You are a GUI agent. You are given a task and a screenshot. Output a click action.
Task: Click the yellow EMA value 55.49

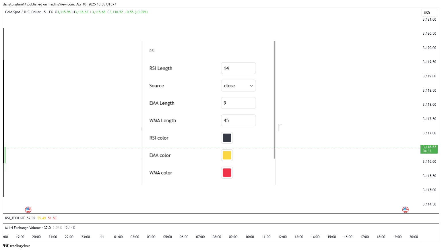[x=42, y=218]
